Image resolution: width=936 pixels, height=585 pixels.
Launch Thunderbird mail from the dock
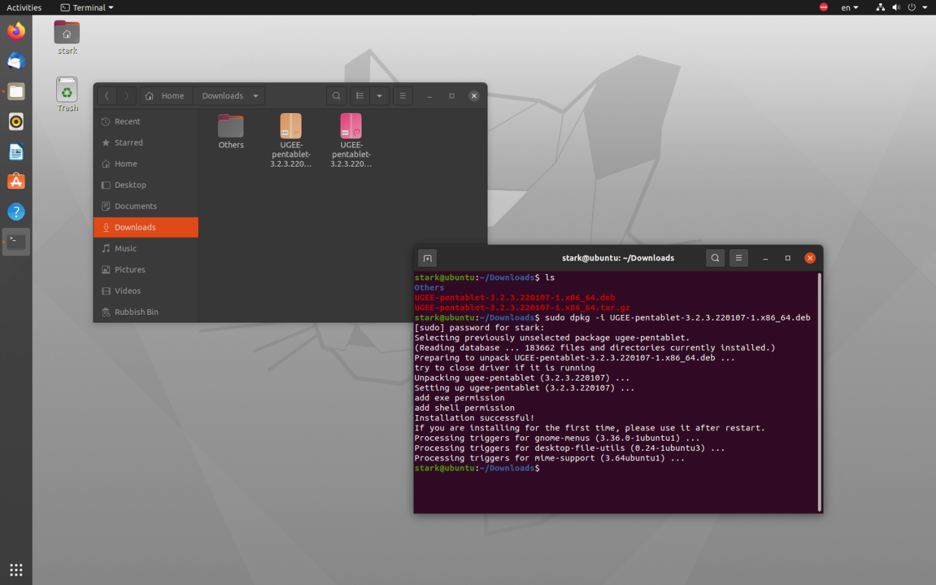coord(16,61)
